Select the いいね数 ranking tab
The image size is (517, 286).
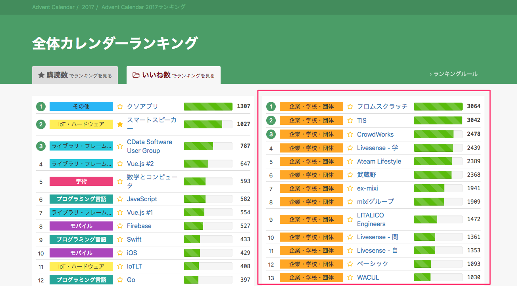(173, 75)
